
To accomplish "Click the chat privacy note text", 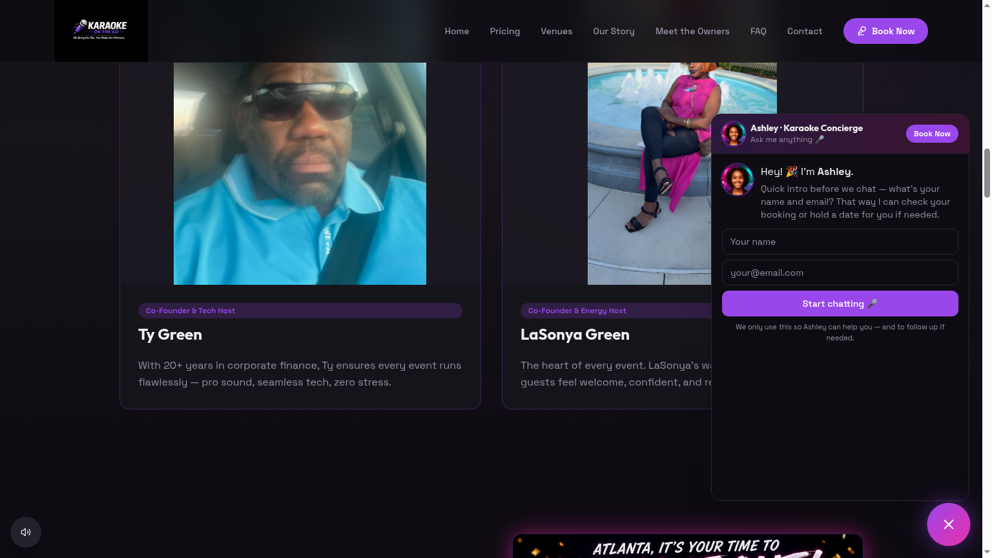I will [x=840, y=332].
